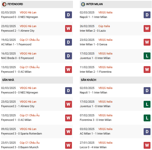Click the W badge for Feyenoord 3 - 0 Bayern Munich
The width and height of the screenshot is (152, 150).
pyautogui.click(x=68, y=145)
